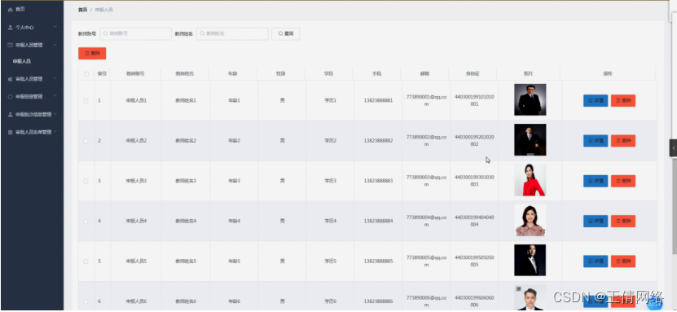Image resolution: width=677 pixels, height=312 pixels.
Task: Expand the 申报批次信息管理 chevron
Action: pyautogui.click(x=55, y=114)
